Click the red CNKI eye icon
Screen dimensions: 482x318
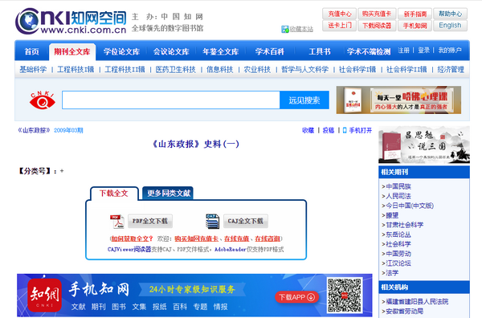(x=43, y=100)
